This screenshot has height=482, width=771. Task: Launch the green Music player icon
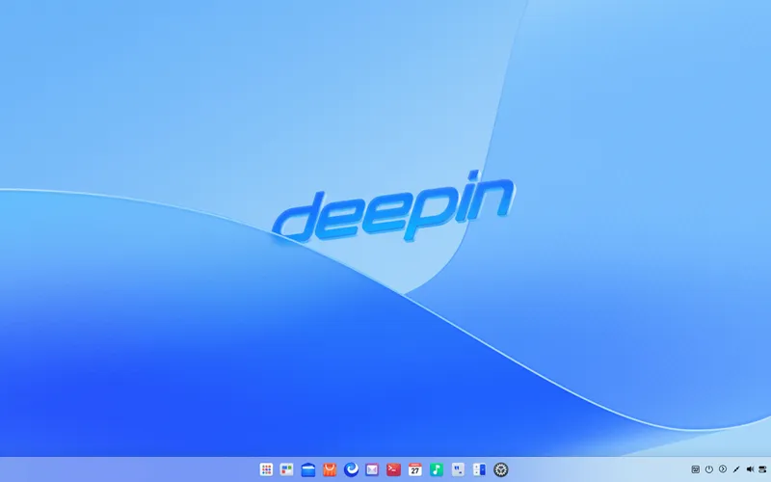click(x=437, y=469)
